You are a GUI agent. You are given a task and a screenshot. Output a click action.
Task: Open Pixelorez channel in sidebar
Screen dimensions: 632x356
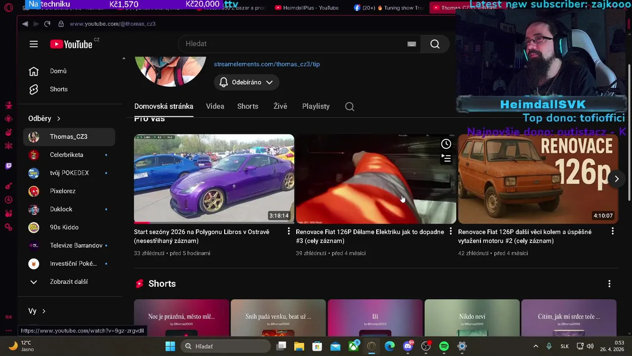point(70,191)
